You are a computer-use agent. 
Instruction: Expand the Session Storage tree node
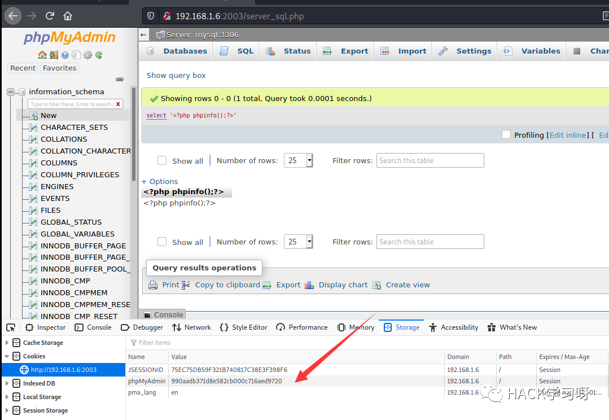[x=7, y=410]
